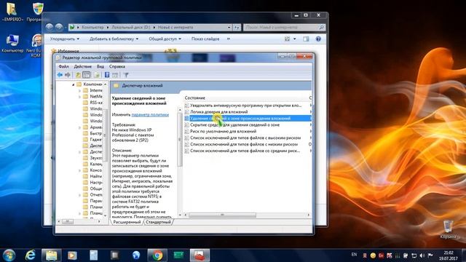Click the Состояние column header
Image resolution: width=466 pixels, height=262 pixels.
coord(194,98)
